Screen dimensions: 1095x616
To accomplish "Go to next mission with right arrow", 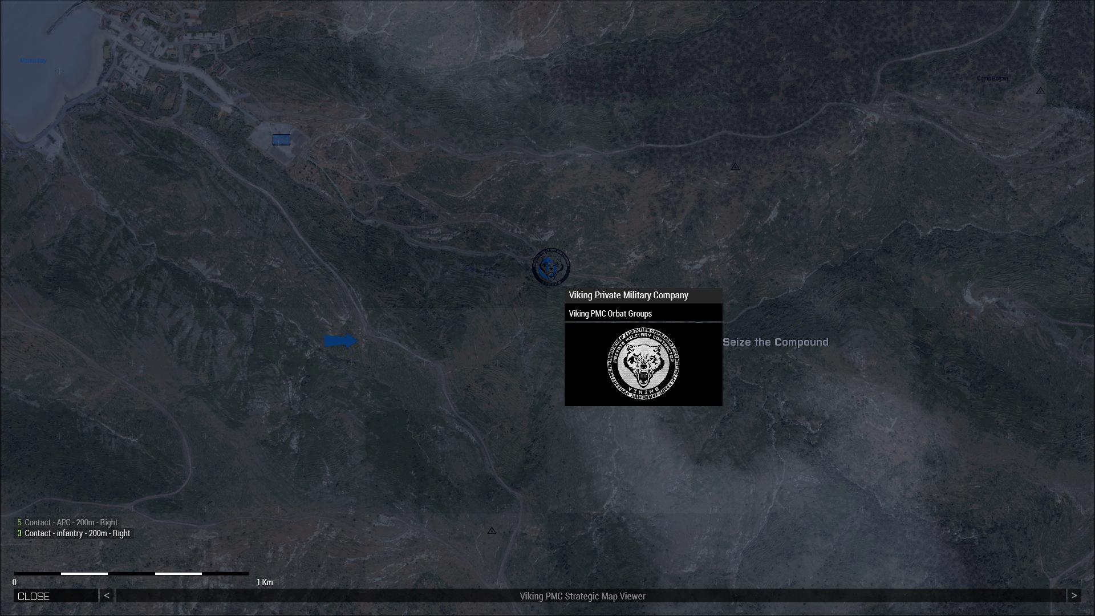I will click(x=1074, y=595).
